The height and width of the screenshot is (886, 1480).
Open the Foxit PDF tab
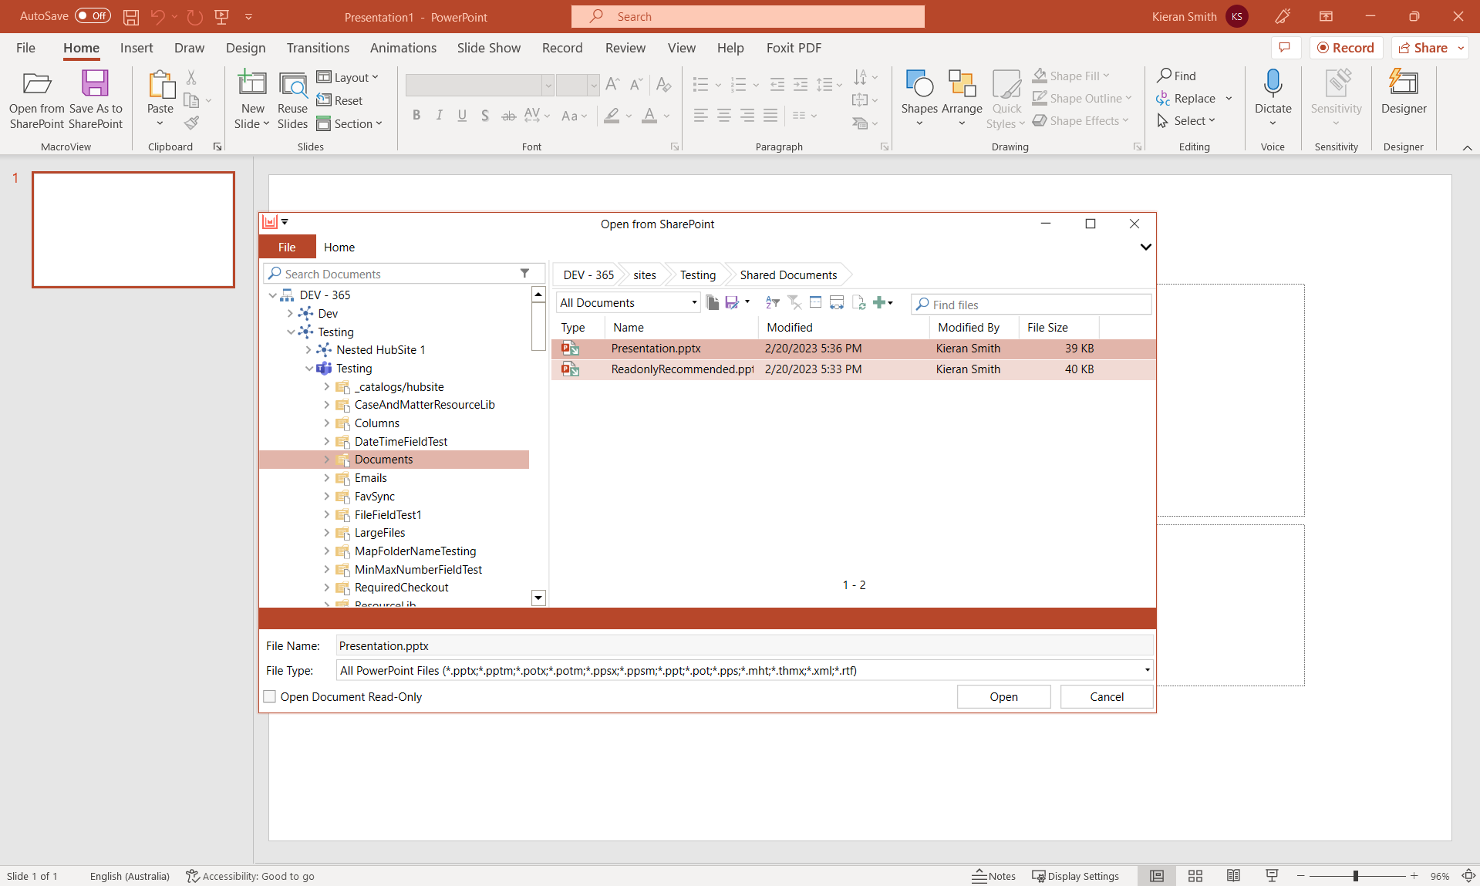(794, 48)
